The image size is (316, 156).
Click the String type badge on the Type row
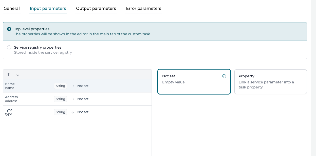(x=60, y=112)
